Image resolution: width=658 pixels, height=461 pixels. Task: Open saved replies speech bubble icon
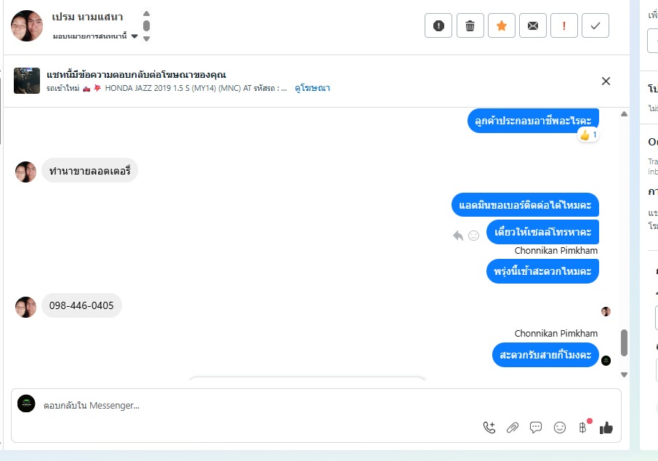coord(536,428)
